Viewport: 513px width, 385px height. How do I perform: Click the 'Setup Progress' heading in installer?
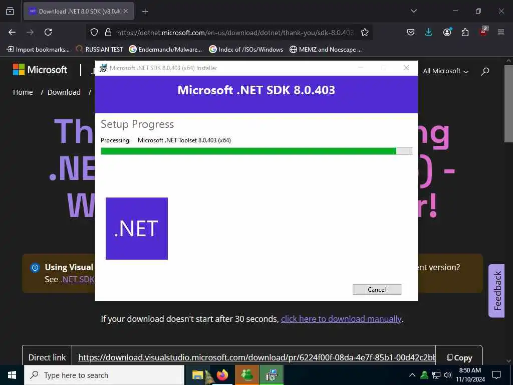137,124
